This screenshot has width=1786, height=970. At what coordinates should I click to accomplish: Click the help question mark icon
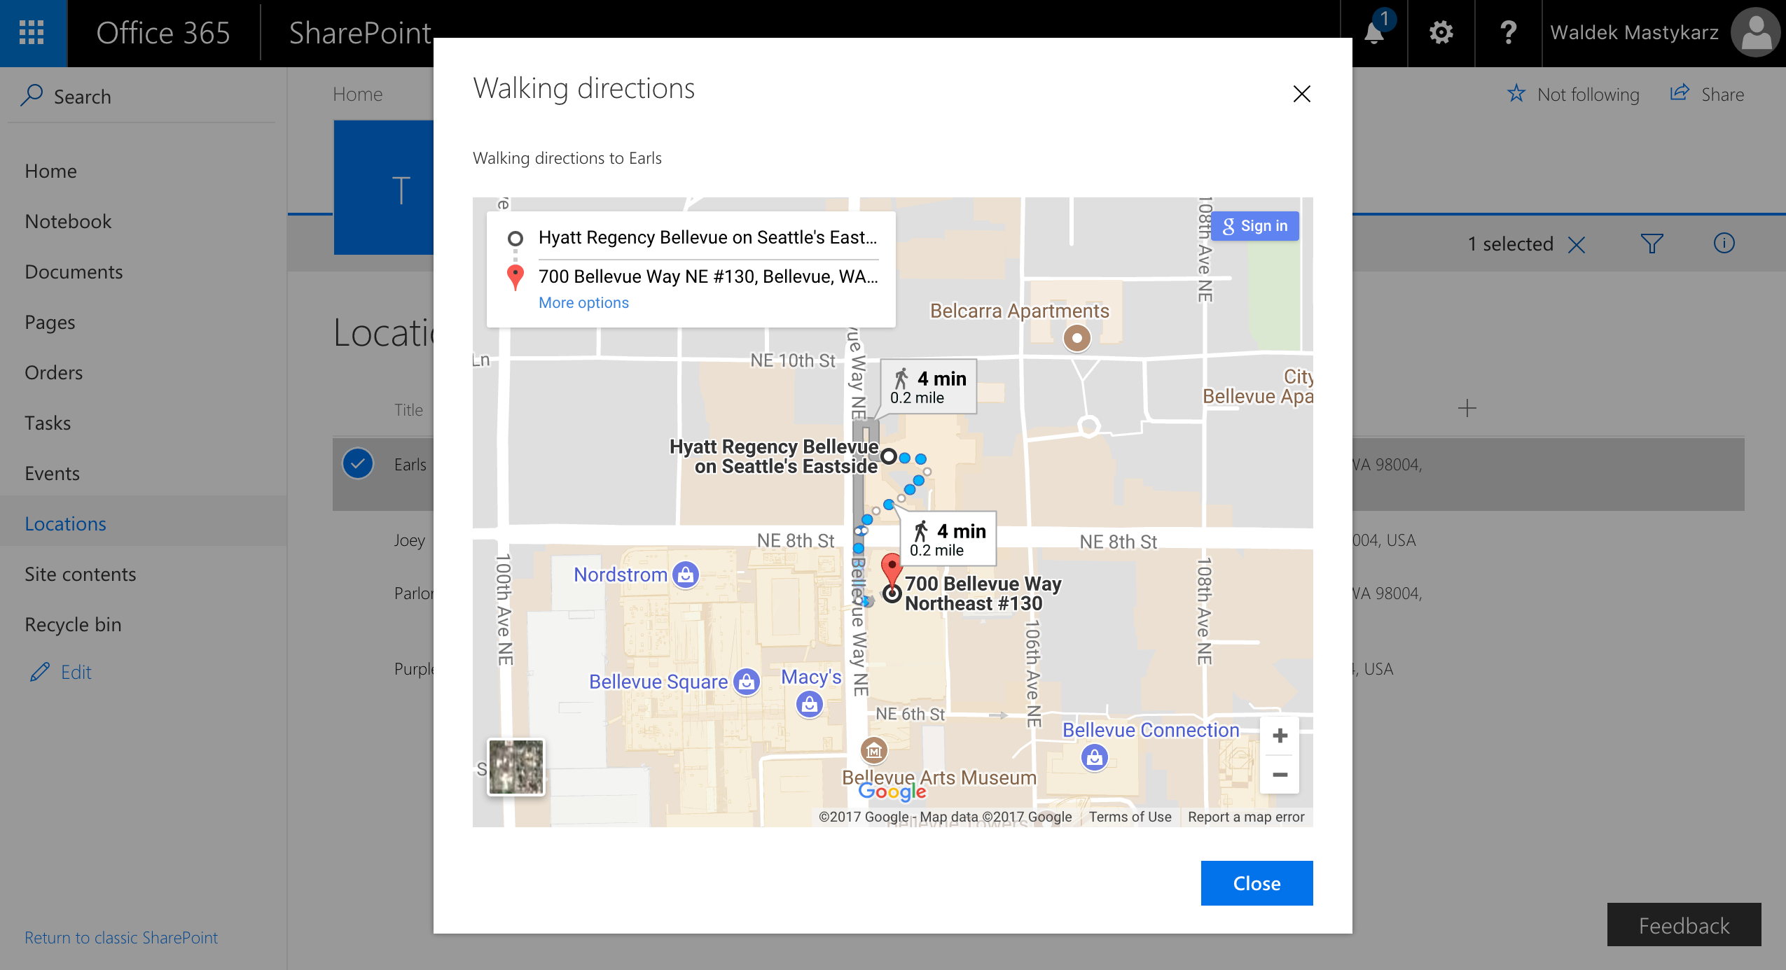tap(1508, 33)
